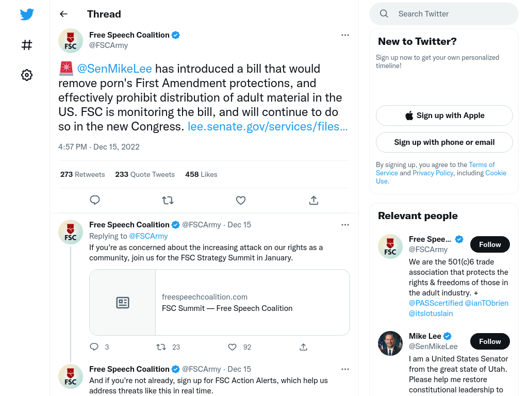Open the FSC Summit link card
528x396 pixels.
[220, 302]
